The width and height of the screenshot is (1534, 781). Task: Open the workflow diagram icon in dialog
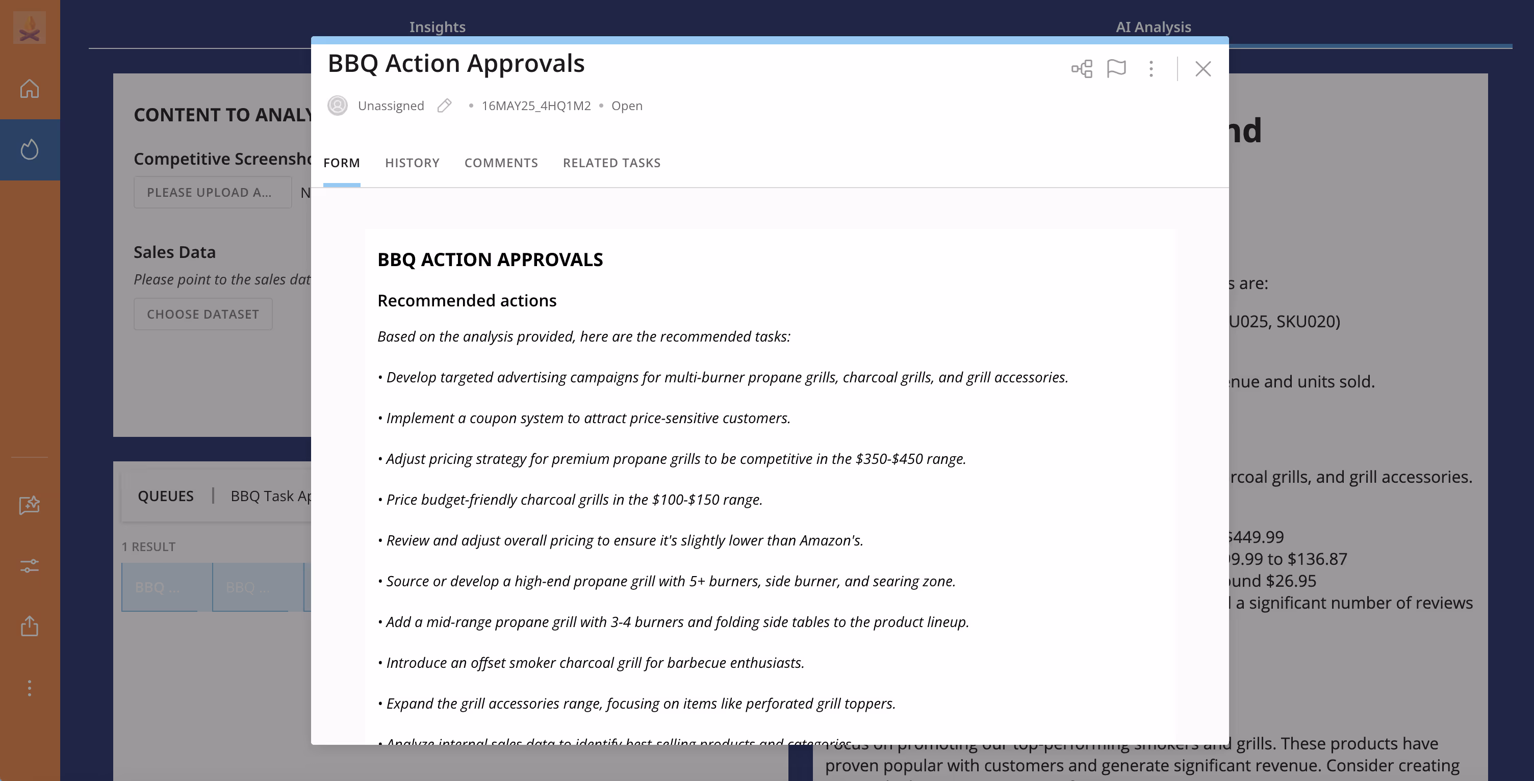1082,69
